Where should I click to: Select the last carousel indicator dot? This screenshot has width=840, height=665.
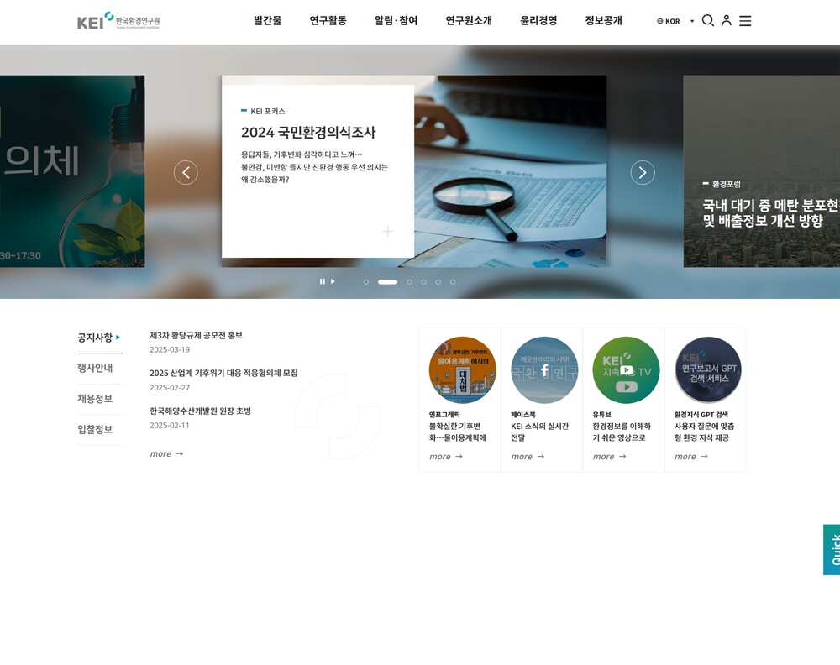(x=453, y=282)
